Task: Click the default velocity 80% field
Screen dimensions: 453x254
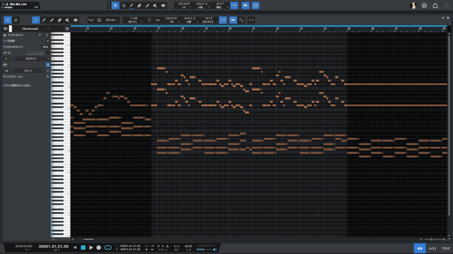Action: [45, 46]
